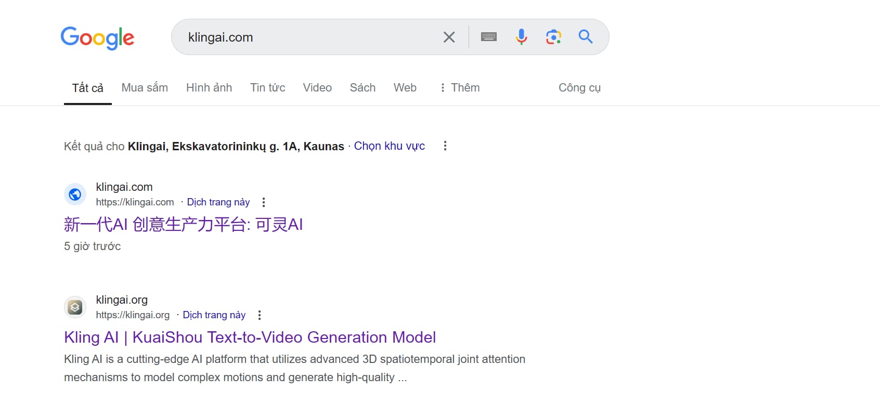This screenshot has width=880, height=403.
Task: Clear the search box with the X icon
Action: tap(449, 37)
